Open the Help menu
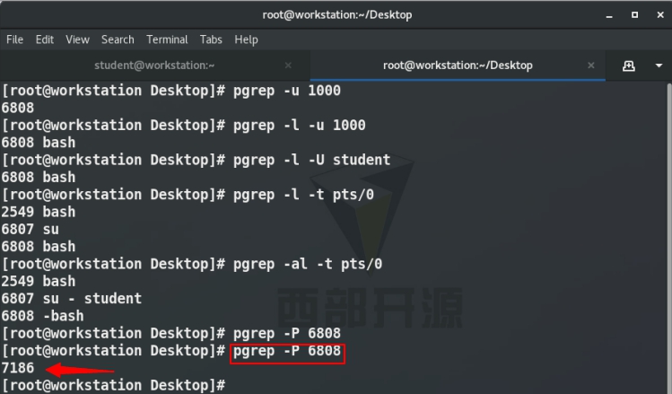Image resolution: width=672 pixels, height=394 pixels. 246,39
